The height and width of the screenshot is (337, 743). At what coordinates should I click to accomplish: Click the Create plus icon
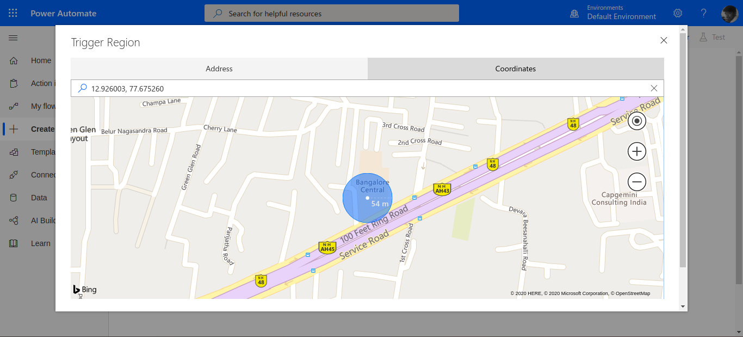14,129
